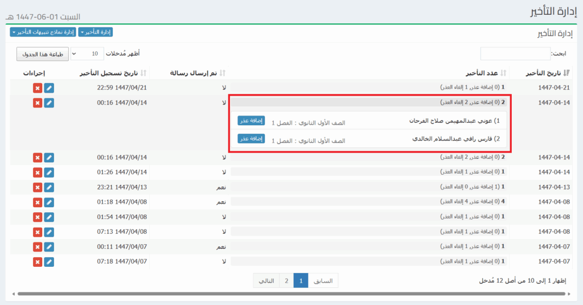This screenshot has width=583, height=305.
Task: Click إضافة عذر for student فارس راقي
Action: (251, 138)
